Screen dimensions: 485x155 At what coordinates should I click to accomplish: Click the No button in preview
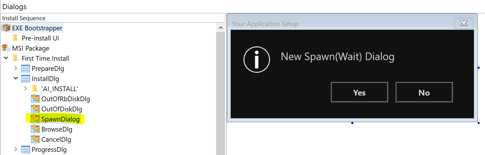pyautogui.click(x=424, y=92)
